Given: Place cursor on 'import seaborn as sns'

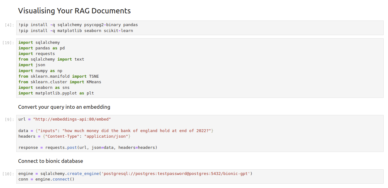Looking at the screenshot, I should pyautogui.click(x=44, y=88).
